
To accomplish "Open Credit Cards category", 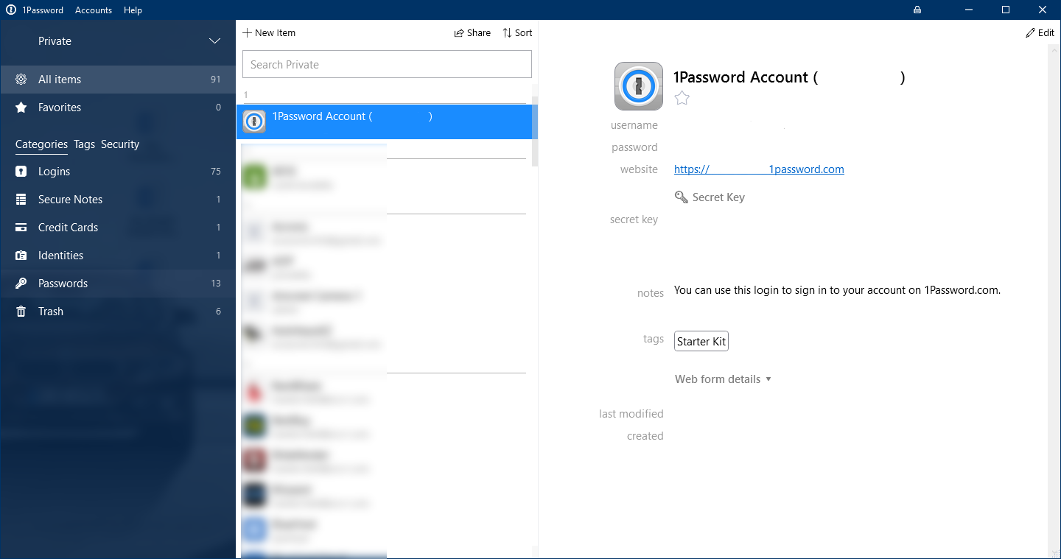I will pyautogui.click(x=118, y=228).
